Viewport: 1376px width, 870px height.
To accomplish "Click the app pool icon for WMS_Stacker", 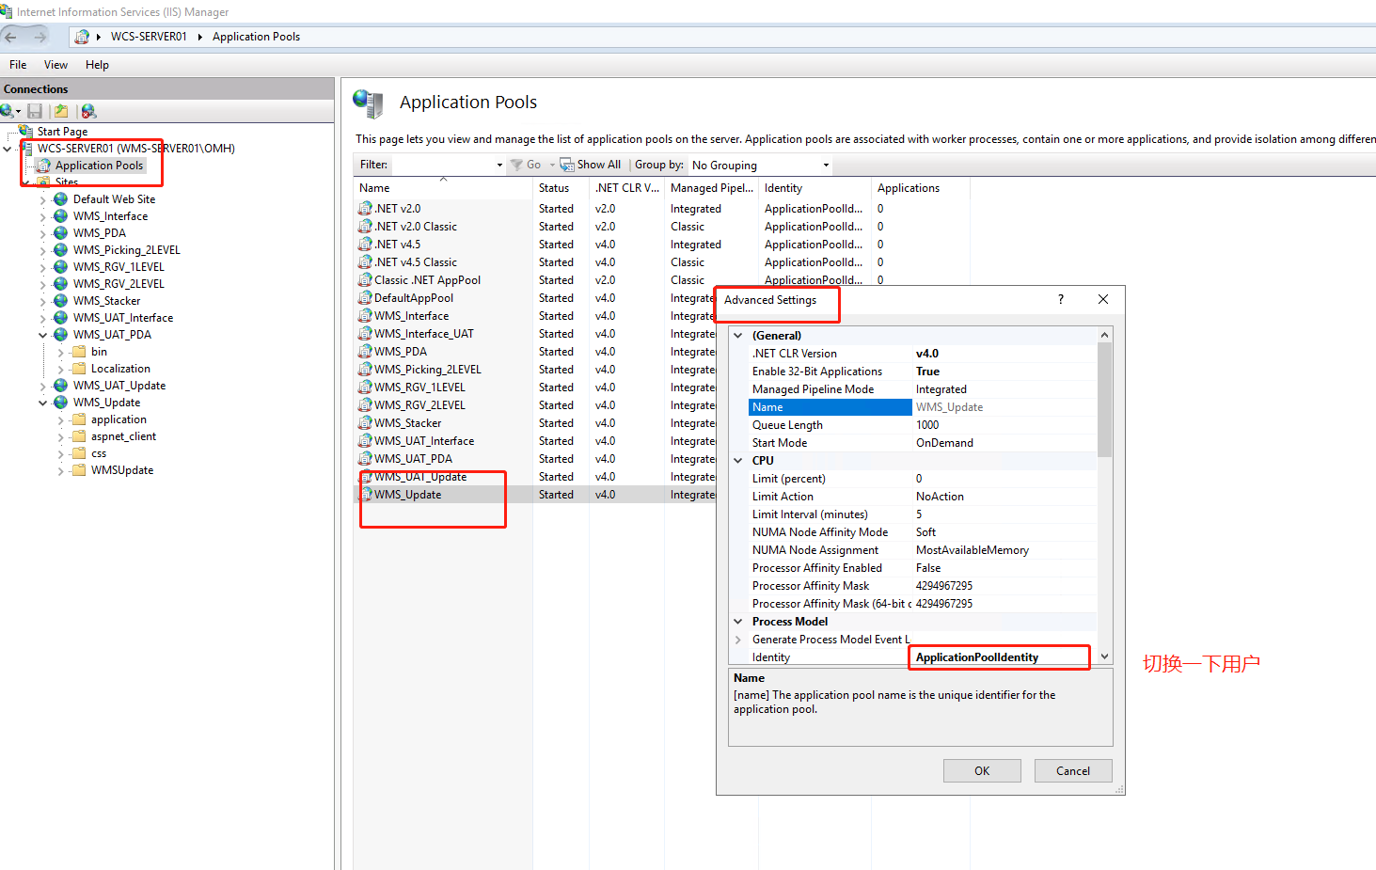I will click(365, 423).
